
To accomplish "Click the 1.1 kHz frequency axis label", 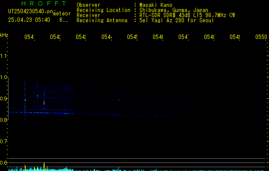I will pyautogui.click(x=3, y=56).
